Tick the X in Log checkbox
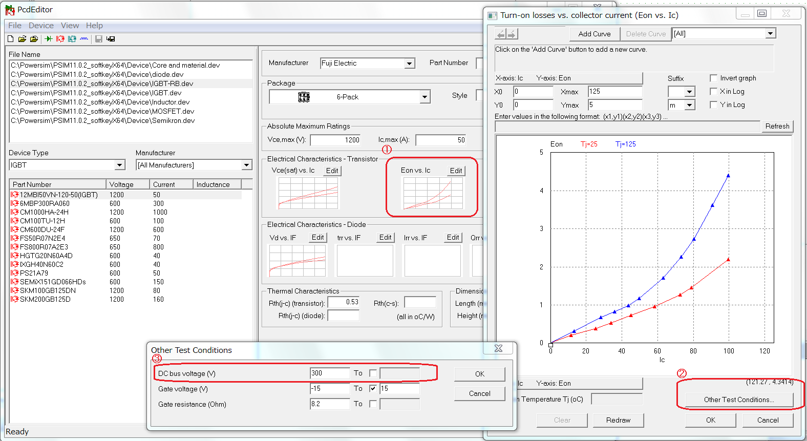807x441 pixels. [x=713, y=92]
